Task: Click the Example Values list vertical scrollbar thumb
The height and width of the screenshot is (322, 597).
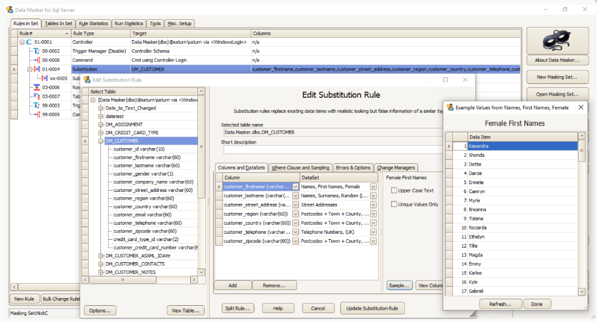Action: coord(581,151)
